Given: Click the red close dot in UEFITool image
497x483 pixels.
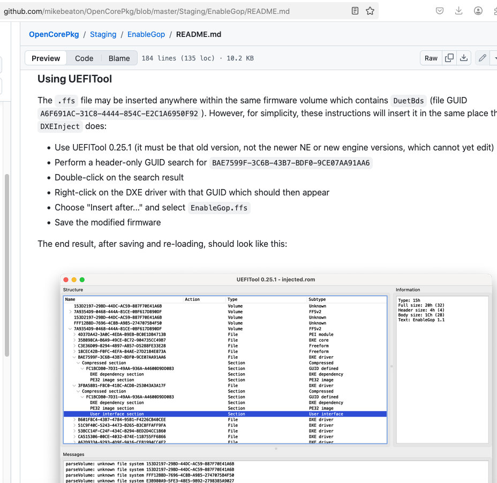Looking at the screenshot, I should [66, 280].
